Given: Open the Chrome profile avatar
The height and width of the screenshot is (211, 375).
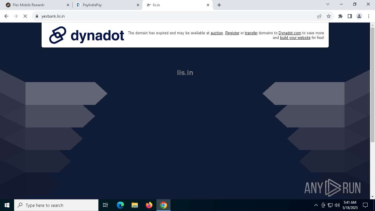Looking at the screenshot, I should (359, 16).
